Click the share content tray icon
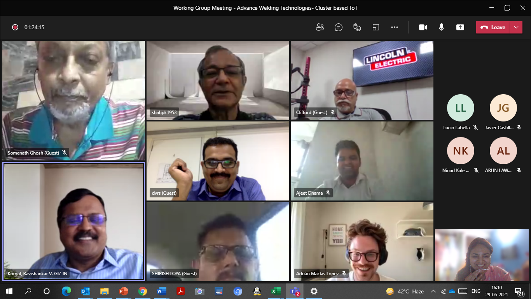531x299 pixels. (x=460, y=27)
